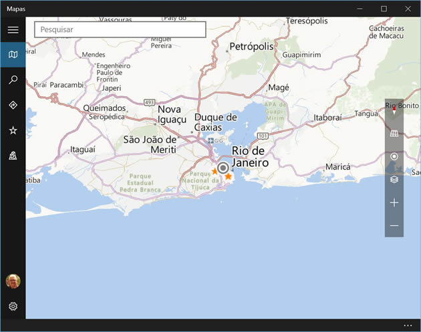
Task: Click the Engenheiro Paulo de Frontin label
Action: coord(114,72)
